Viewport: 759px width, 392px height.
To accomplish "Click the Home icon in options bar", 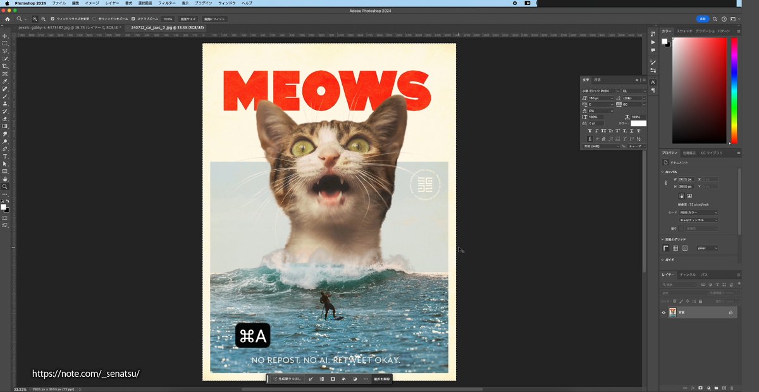I will [x=8, y=19].
